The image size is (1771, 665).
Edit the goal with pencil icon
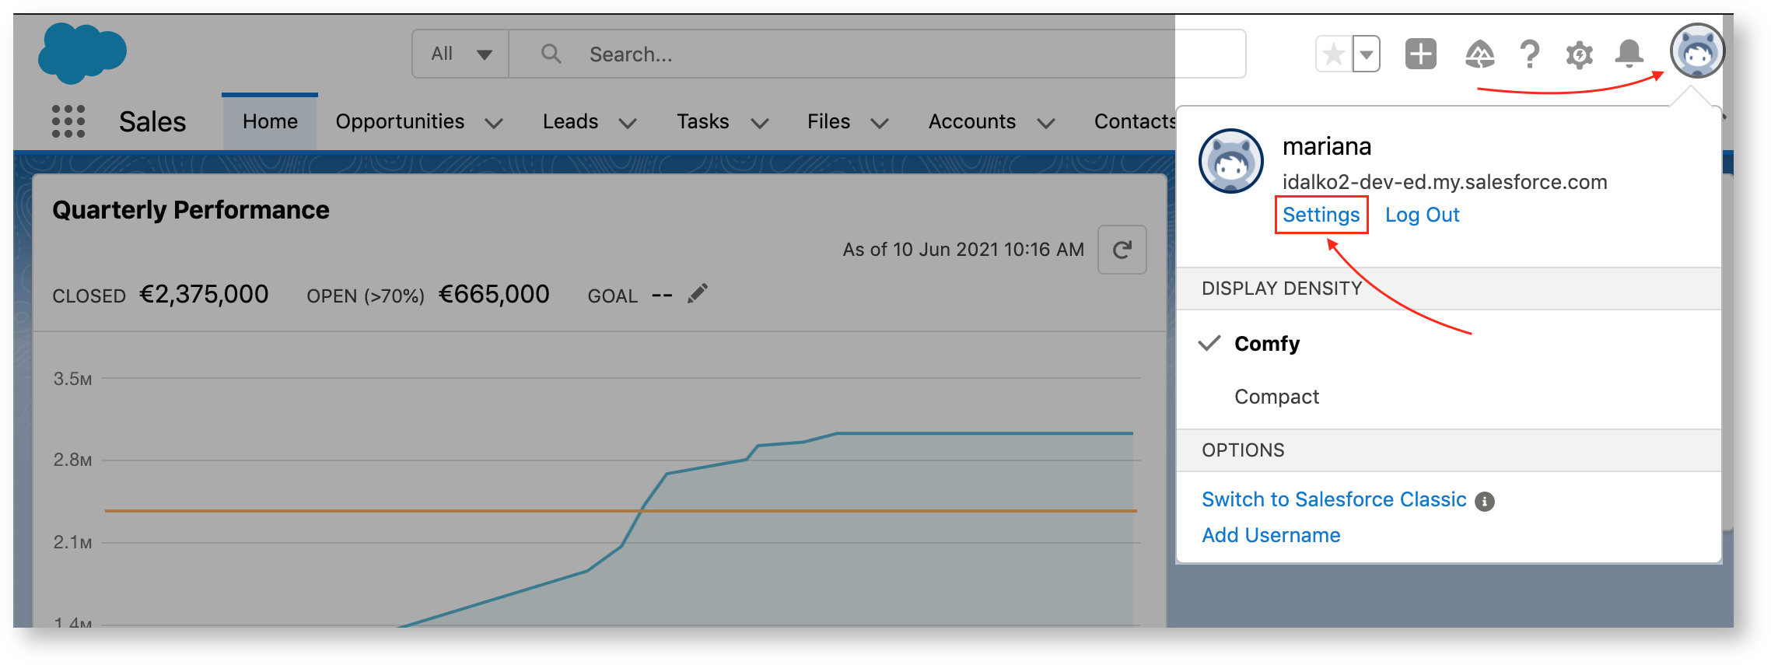tap(698, 294)
